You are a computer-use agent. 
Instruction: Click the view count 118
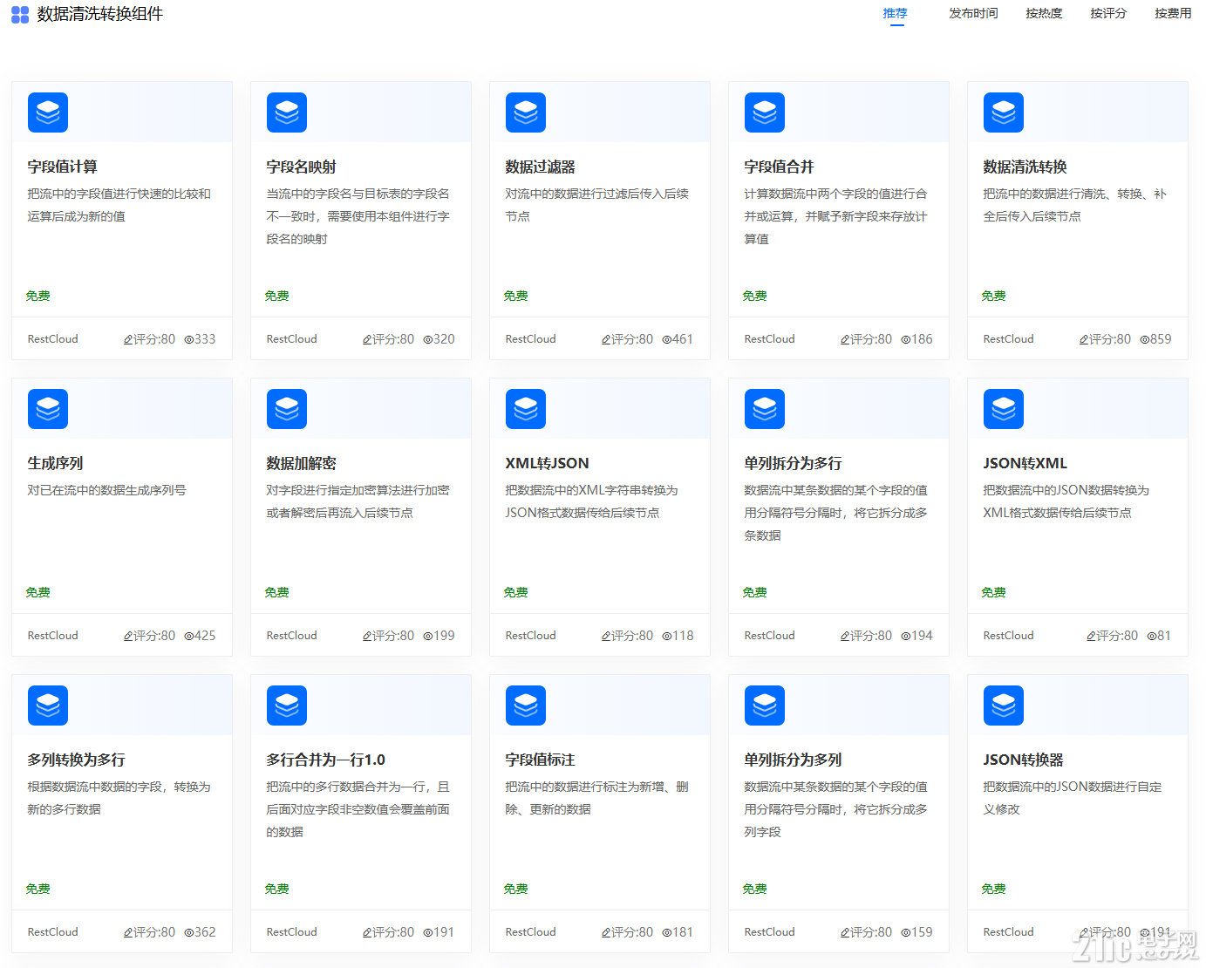click(683, 636)
